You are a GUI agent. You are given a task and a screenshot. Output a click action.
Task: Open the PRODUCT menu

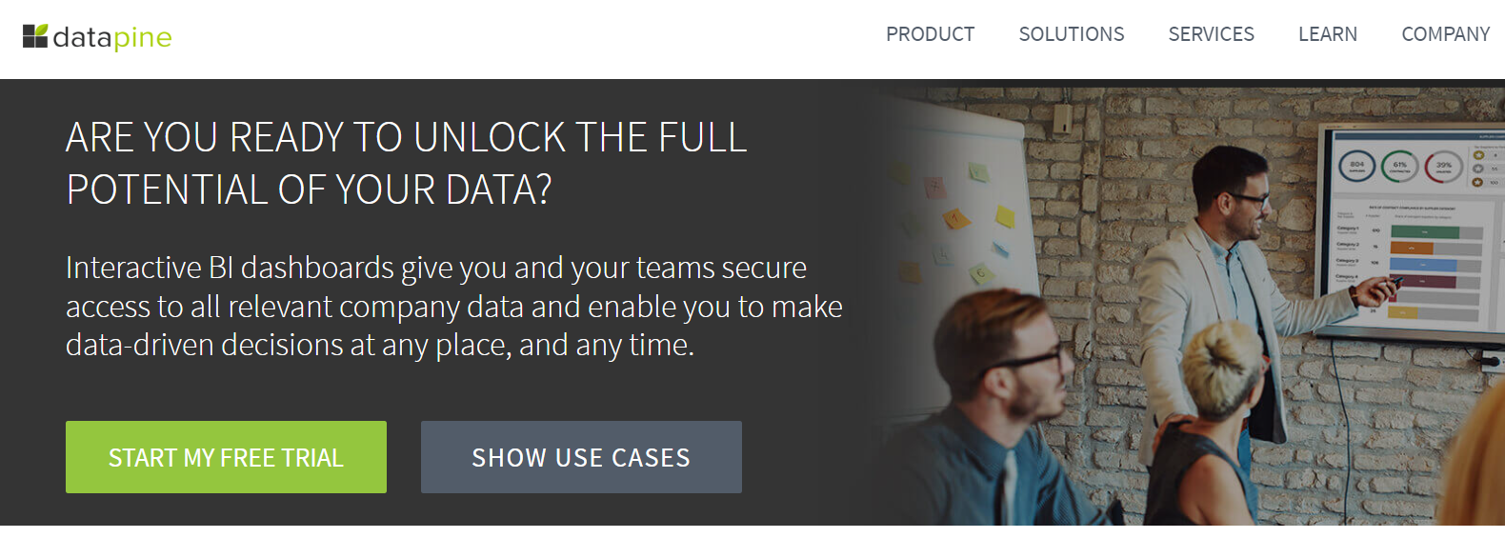[930, 34]
